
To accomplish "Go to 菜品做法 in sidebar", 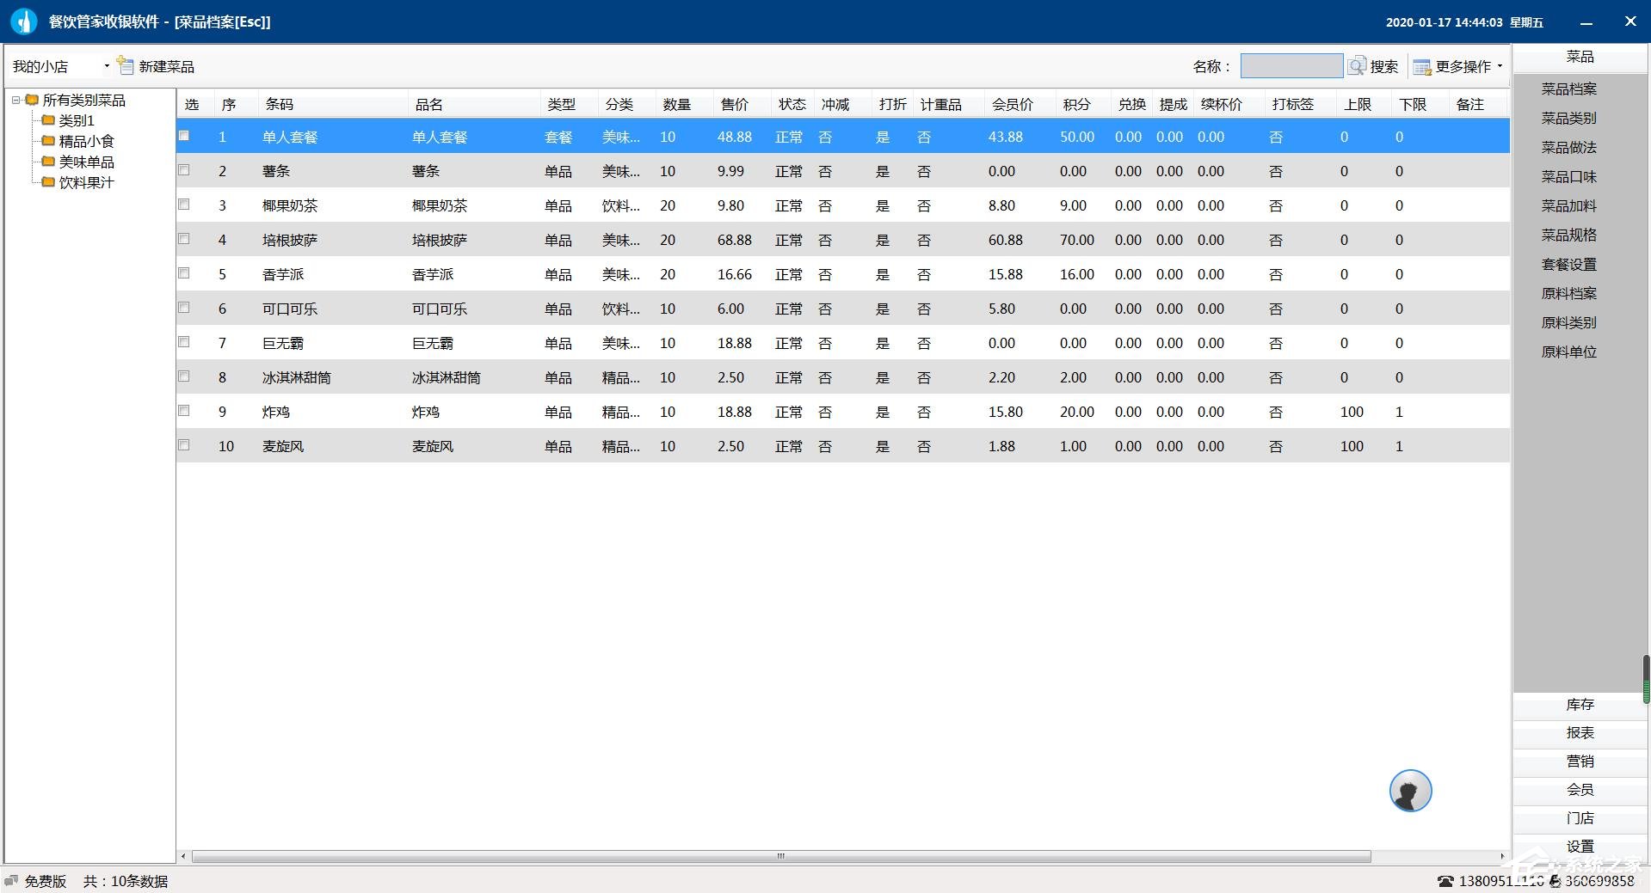I will tap(1568, 147).
